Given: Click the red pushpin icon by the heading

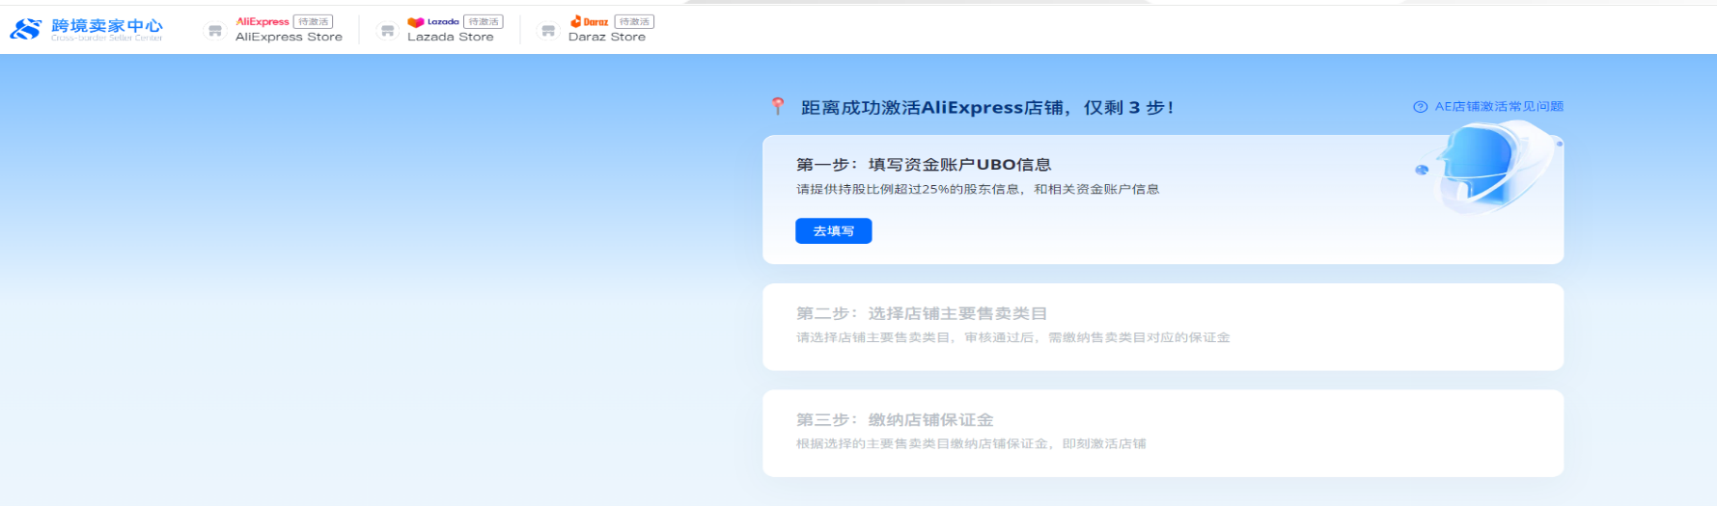Looking at the screenshot, I should [777, 106].
